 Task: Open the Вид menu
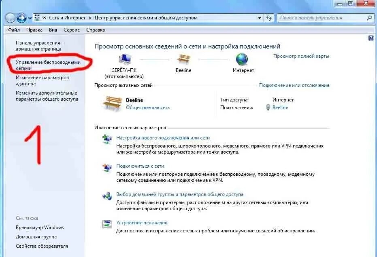pos(53,30)
